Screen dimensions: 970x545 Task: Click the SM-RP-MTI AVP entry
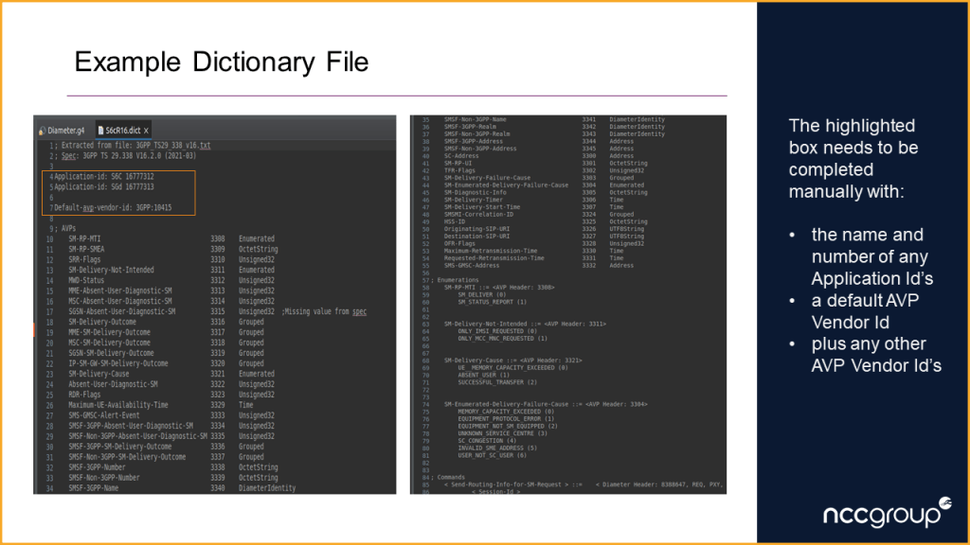coord(89,238)
